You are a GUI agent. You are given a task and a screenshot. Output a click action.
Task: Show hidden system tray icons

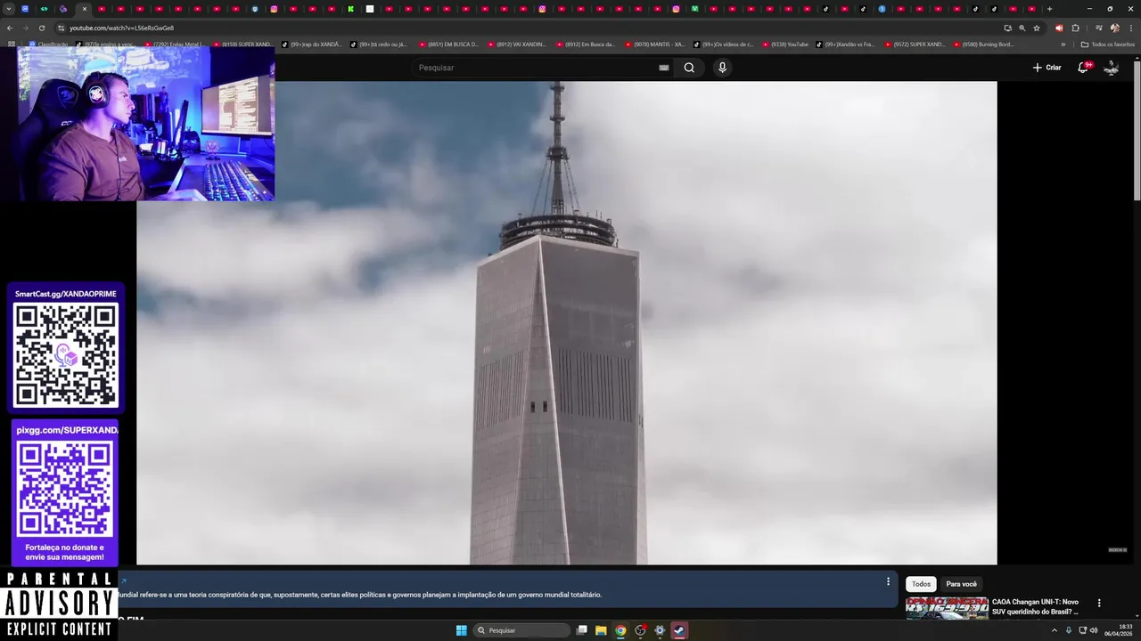tap(1055, 630)
